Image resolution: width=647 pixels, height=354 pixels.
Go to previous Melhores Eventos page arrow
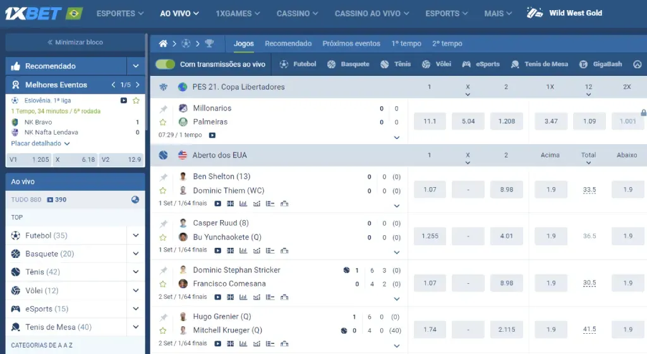(x=113, y=85)
